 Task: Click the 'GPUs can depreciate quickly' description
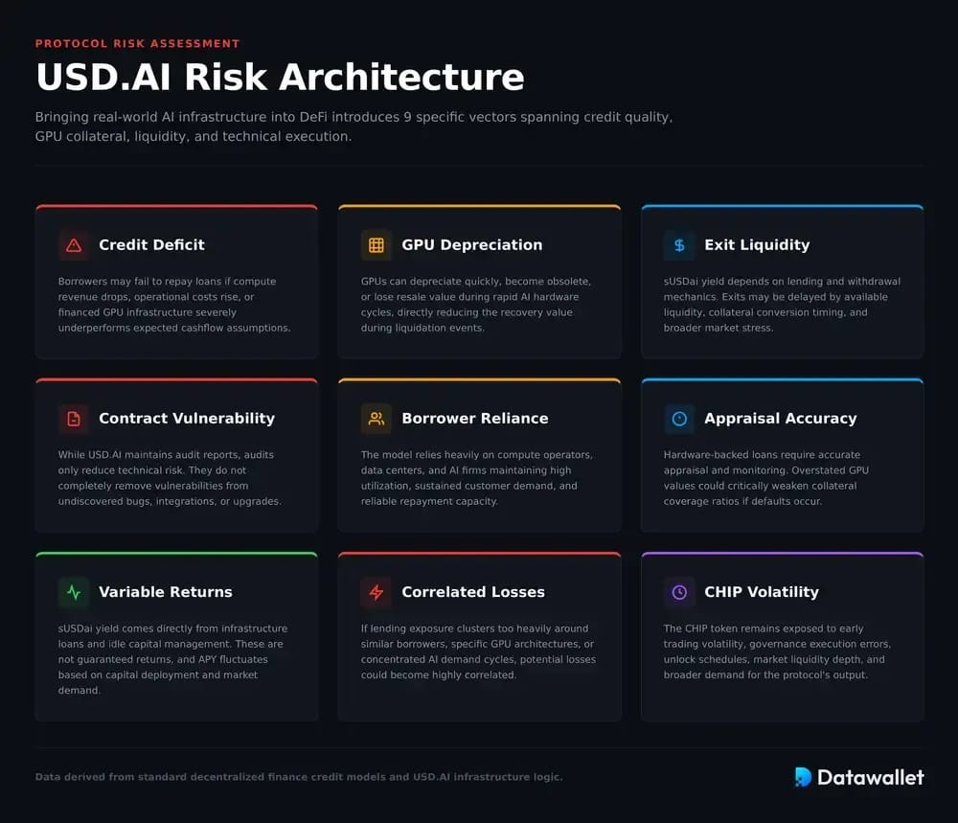point(476,305)
